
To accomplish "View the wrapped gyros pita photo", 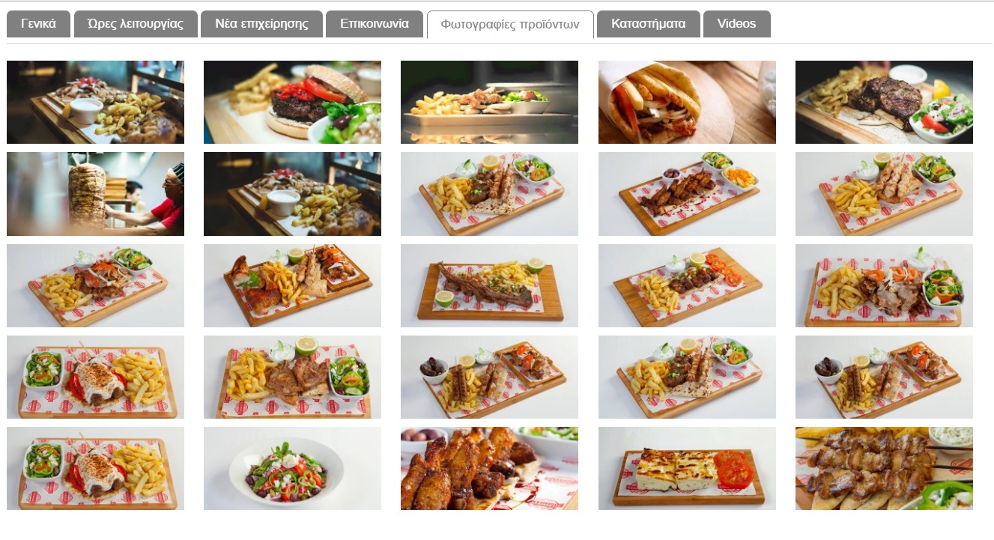I will pyautogui.click(x=687, y=102).
